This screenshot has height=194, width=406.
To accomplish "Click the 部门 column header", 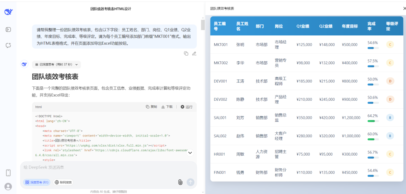I will tap(259, 26).
